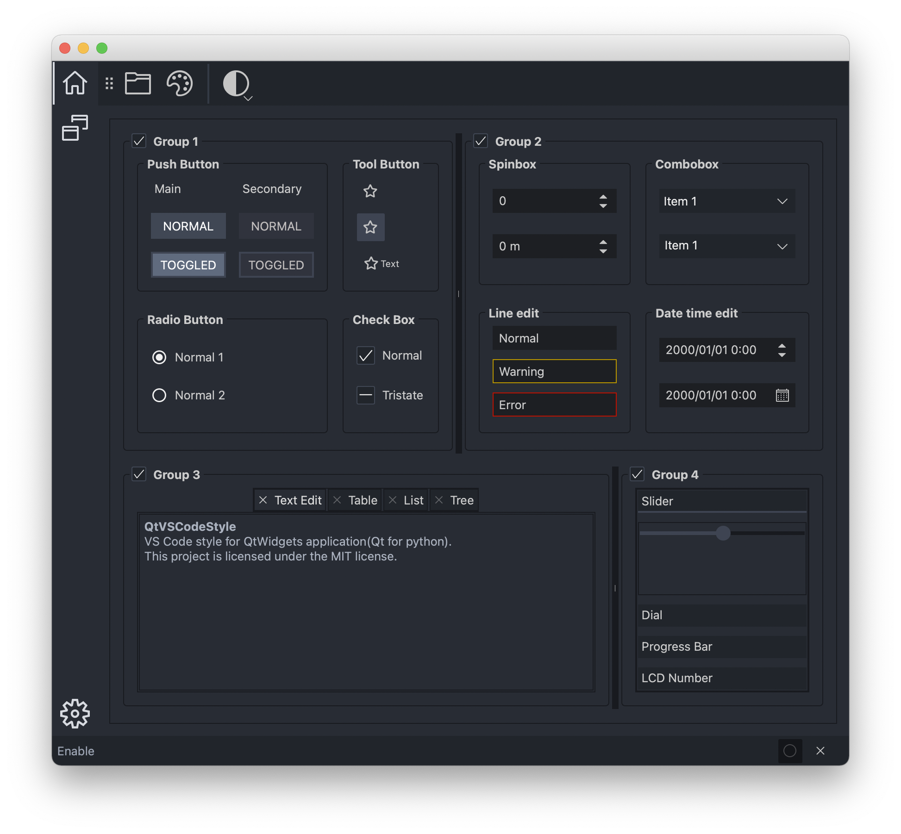The image size is (901, 834).
Task: Click the Home icon in the sidebar
Action: click(x=75, y=83)
